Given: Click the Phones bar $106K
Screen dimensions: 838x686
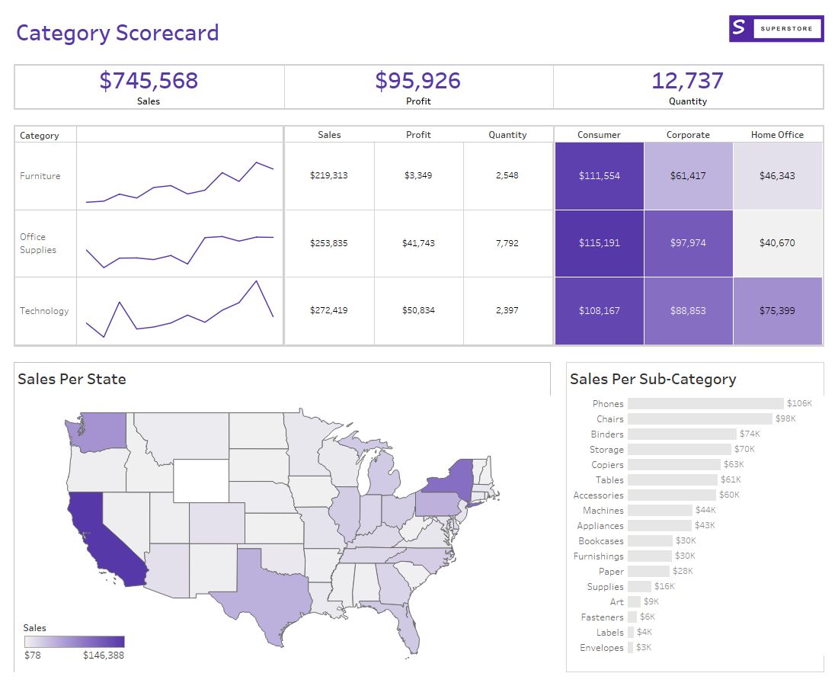Looking at the screenshot, I should (x=705, y=404).
